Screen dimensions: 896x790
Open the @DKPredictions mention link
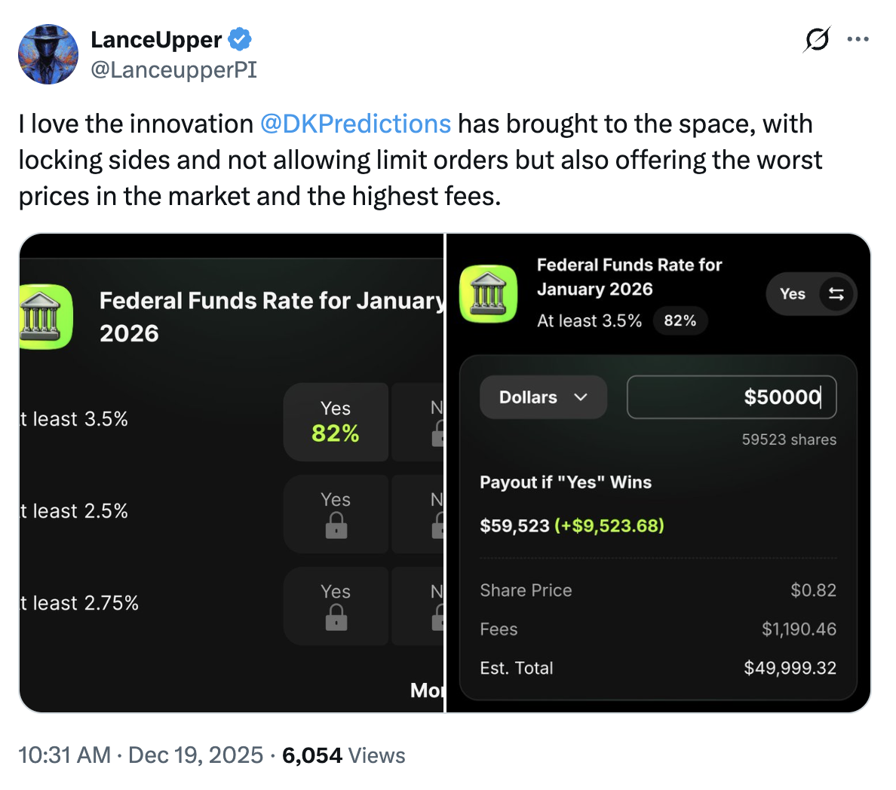tap(355, 124)
